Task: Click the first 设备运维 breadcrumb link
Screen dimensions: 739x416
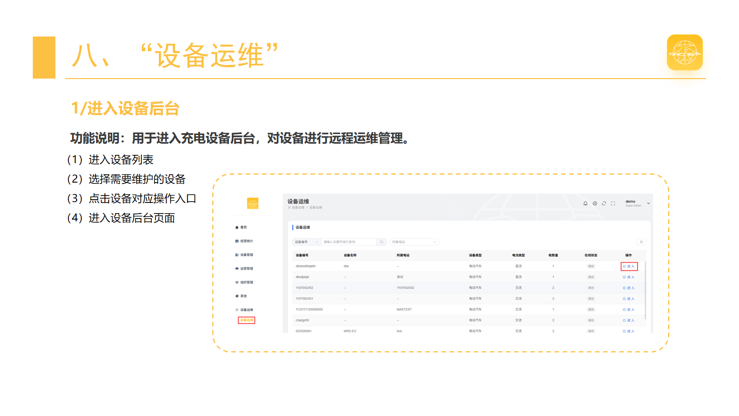Action: (x=298, y=208)
